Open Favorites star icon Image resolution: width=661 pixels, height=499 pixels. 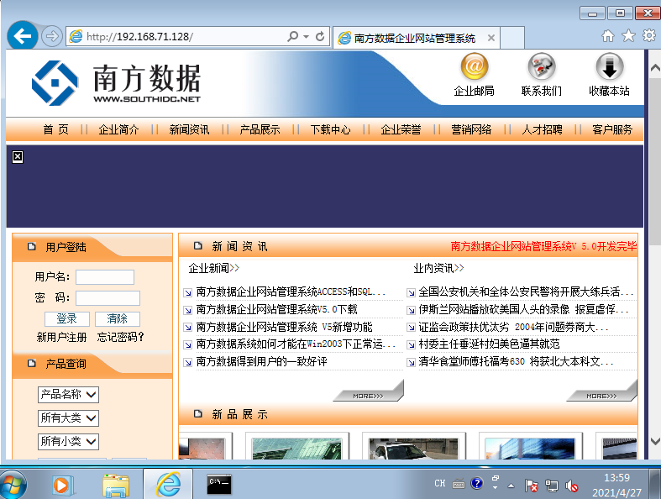pos(628,36)
